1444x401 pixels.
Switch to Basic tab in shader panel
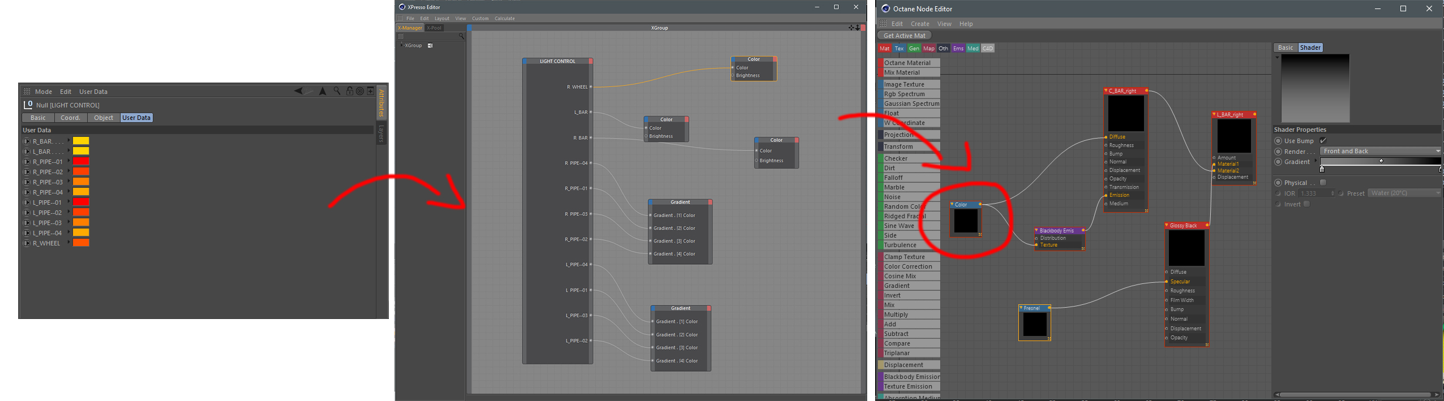click(1286, 48)
